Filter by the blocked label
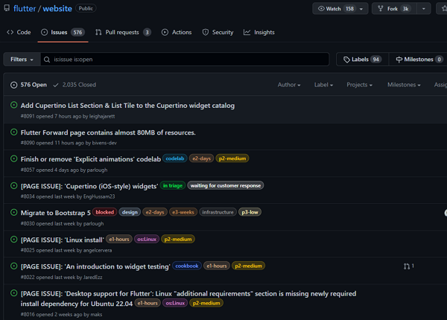This screenshot has height=320, width=447. coord(104,212)
